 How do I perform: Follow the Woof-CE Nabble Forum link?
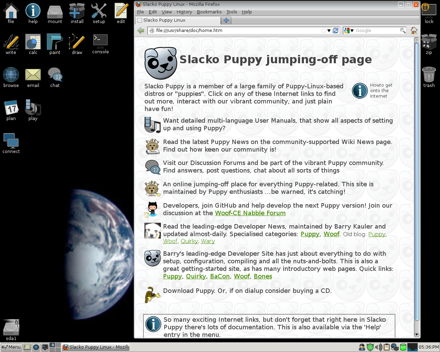pos(250,213)
